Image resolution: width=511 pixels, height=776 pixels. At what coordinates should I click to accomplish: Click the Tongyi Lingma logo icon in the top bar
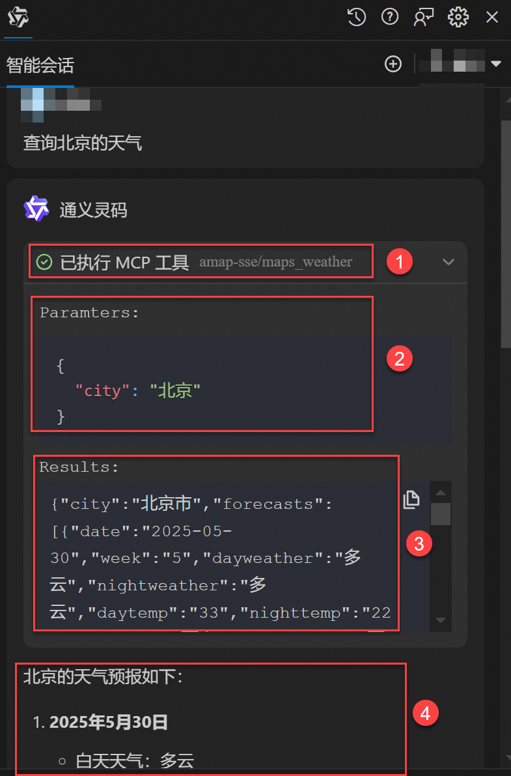tap(18, 18)
